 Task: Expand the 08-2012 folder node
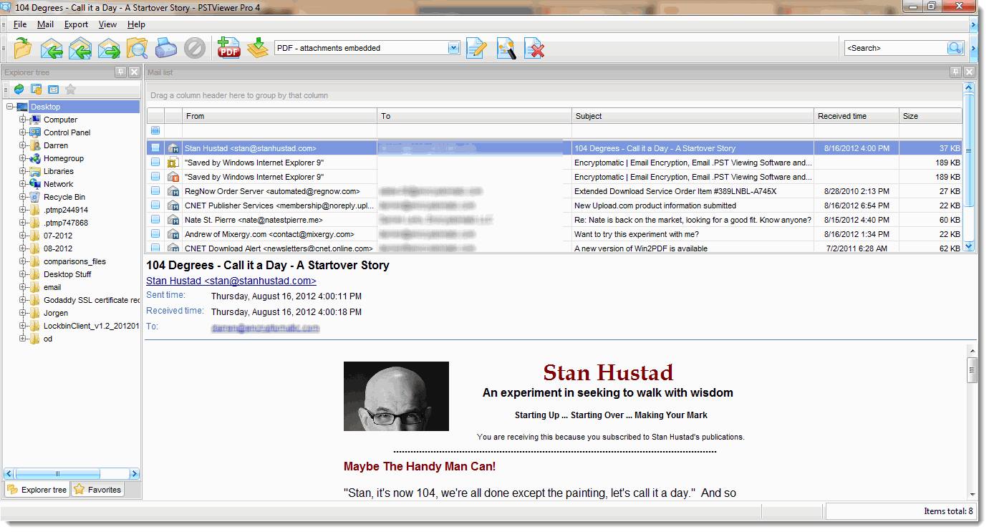click(22, 248)
